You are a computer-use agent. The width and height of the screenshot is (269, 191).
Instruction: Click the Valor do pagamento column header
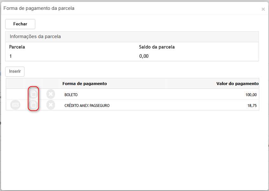(237, 83)
